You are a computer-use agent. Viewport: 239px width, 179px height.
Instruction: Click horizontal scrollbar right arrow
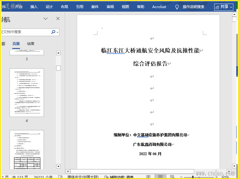[229, 171]
